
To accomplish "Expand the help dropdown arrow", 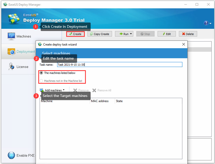I will 210,24.
